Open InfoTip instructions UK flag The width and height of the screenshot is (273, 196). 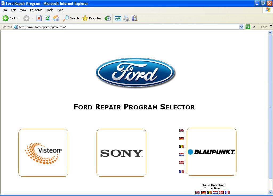(x=198, y=192)
